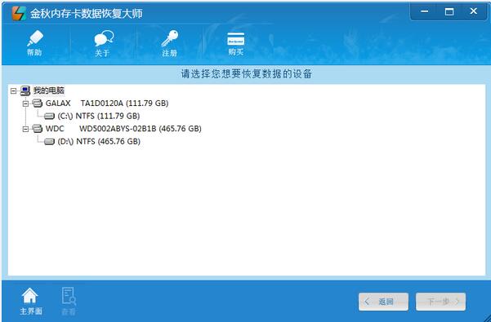Collapse the GALAX TA1D0120A disk node
This screenshot has height=322, width=491.
coord(25,104)
